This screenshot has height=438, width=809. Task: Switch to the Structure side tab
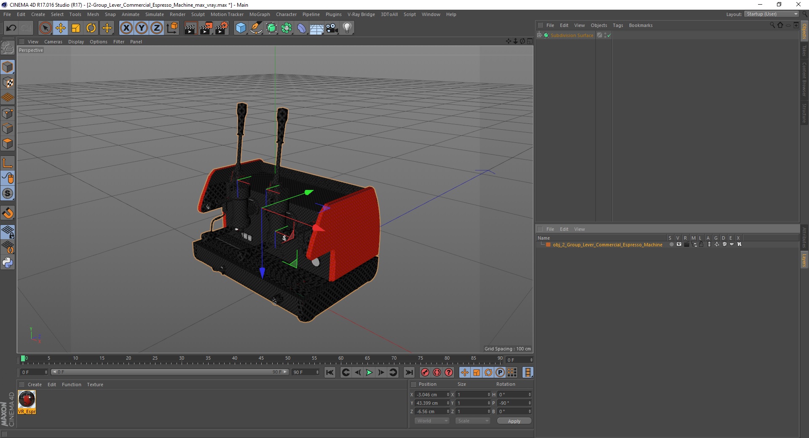(x=804, y=113)
